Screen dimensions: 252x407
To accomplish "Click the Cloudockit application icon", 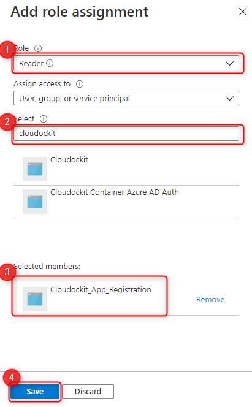I will pyautogui.click(x=35, y=169).
